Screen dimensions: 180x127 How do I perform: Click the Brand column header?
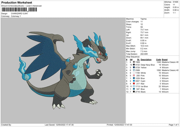click(x=165, y=60)
